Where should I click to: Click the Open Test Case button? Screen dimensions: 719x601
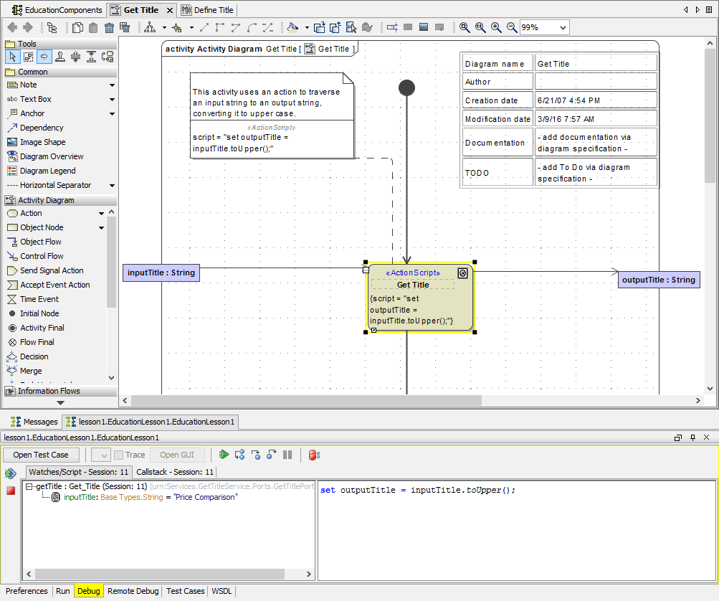tap(41, 455)
